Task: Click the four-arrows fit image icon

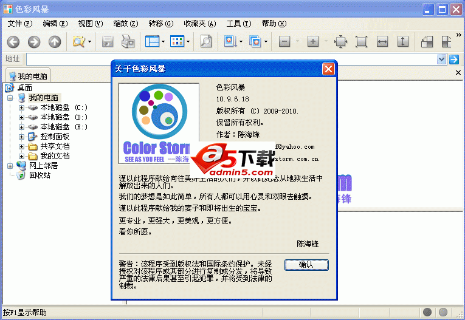Action: click(x=341, y=41)
